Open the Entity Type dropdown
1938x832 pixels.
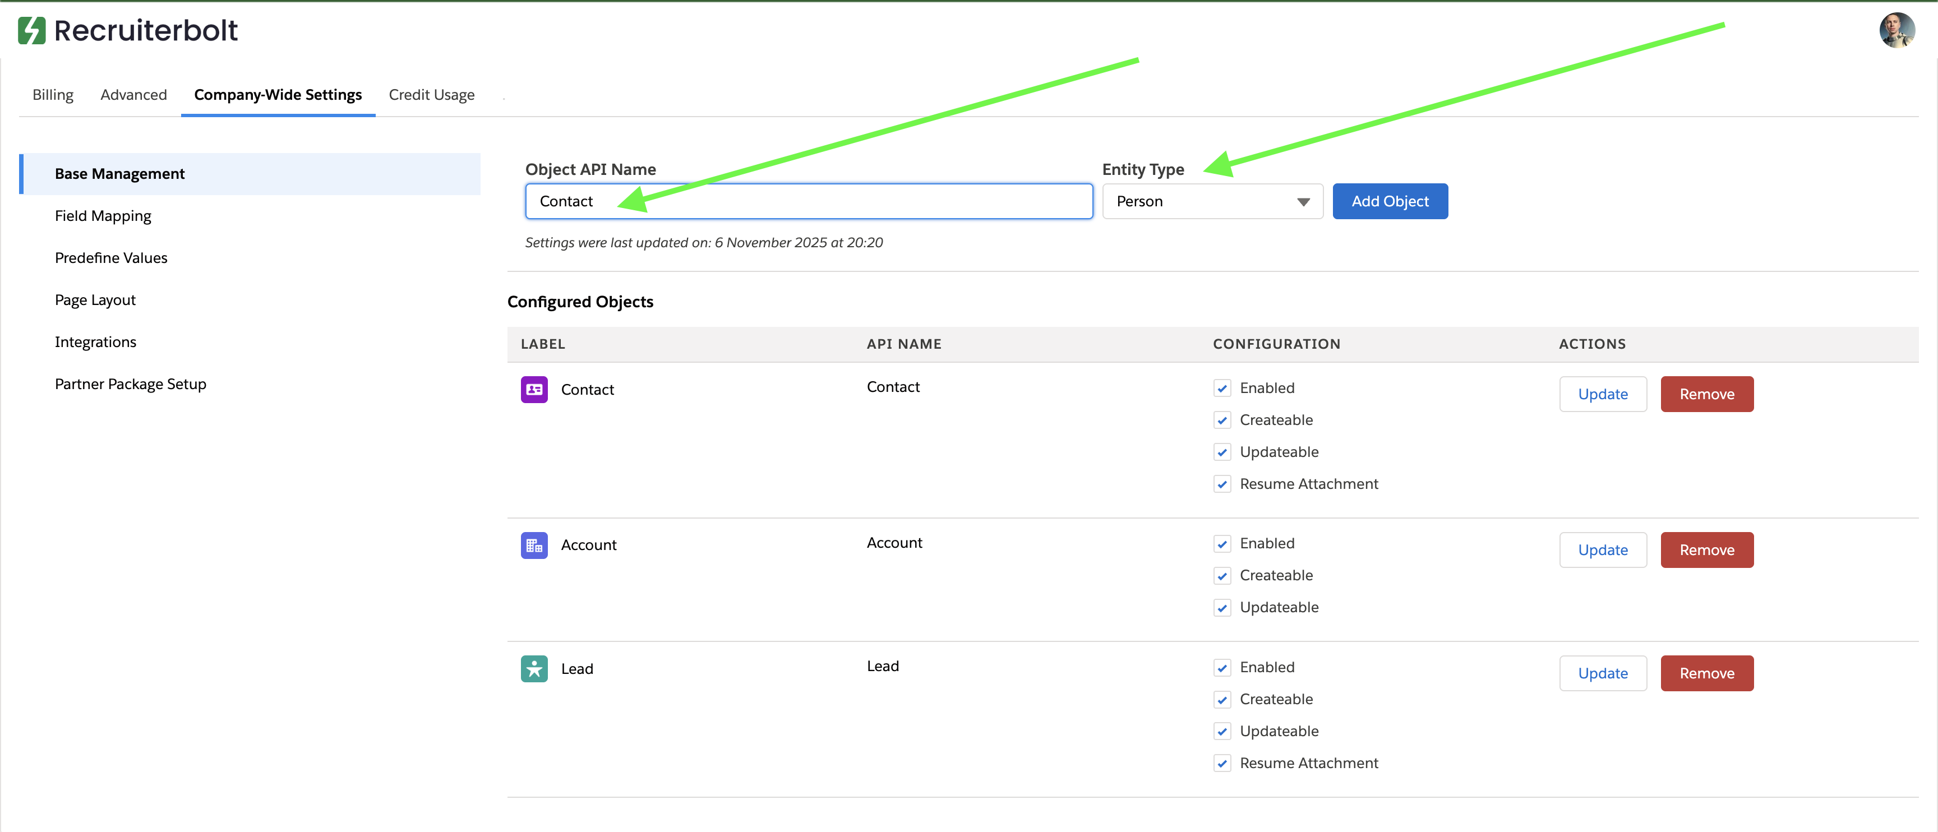pyautogui.click(x=1211, y=202)
